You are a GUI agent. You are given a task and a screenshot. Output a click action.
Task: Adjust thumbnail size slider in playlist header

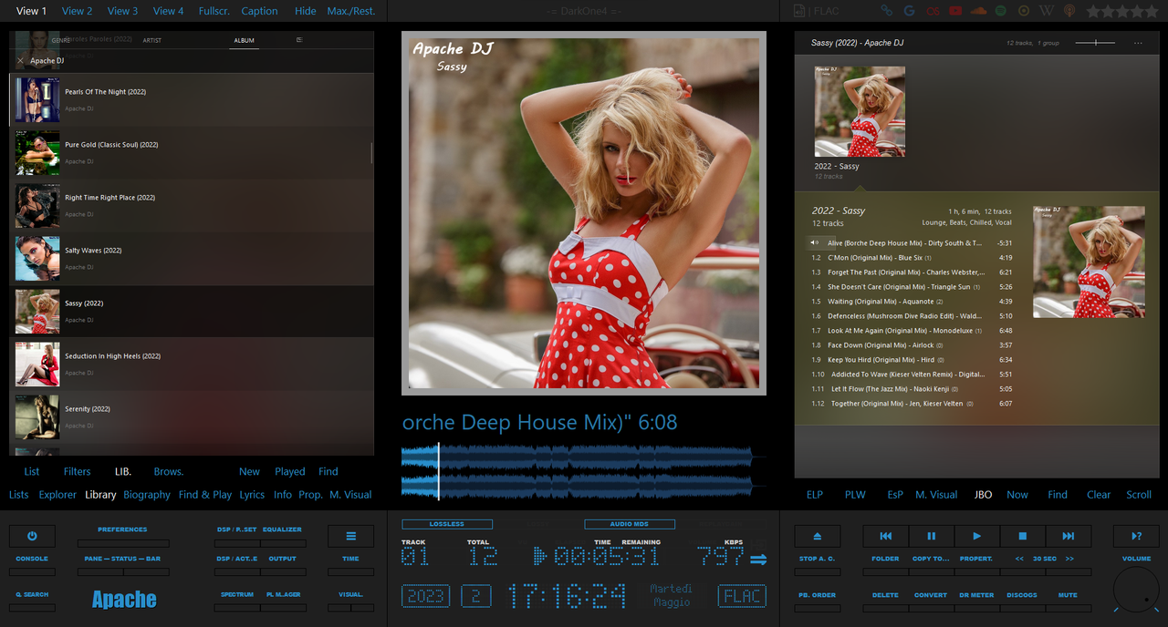tap(1095, 43)
